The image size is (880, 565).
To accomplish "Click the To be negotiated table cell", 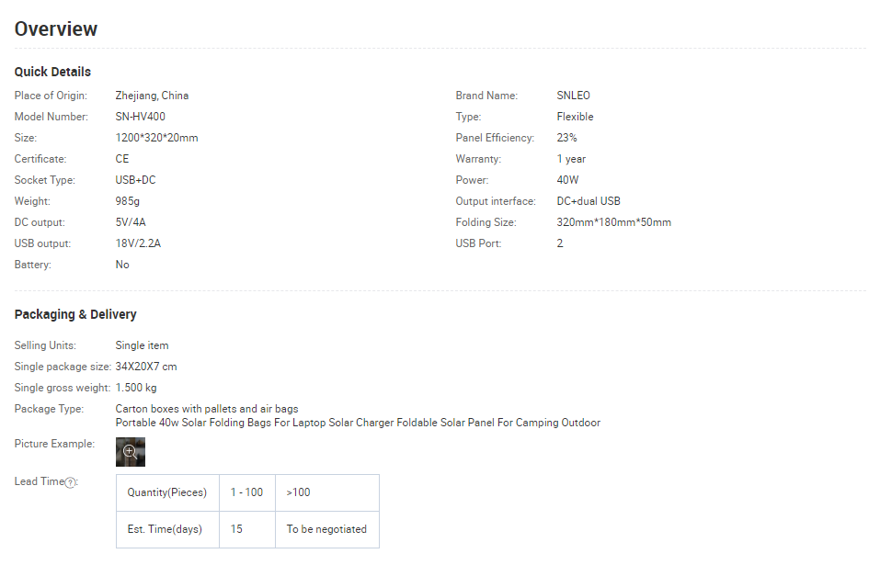I will [326, 529].
